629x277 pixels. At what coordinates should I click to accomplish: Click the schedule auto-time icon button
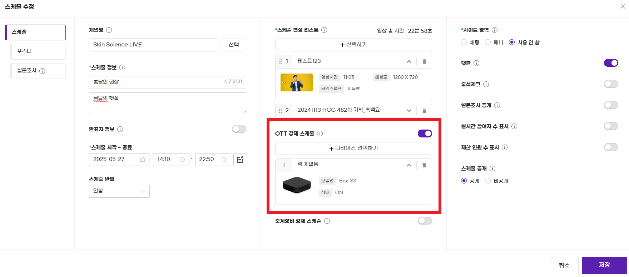[240, 159]
